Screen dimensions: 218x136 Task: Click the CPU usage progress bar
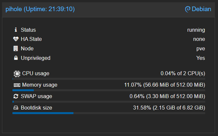109,79
